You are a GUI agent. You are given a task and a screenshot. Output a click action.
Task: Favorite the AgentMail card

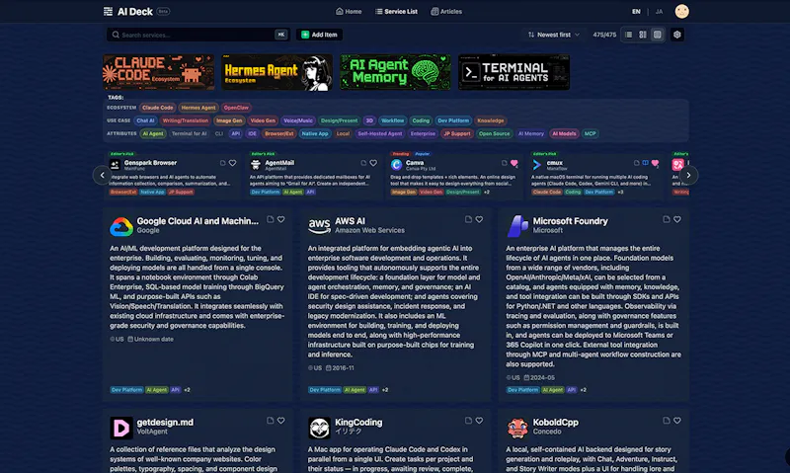click(x=373, y=163)
